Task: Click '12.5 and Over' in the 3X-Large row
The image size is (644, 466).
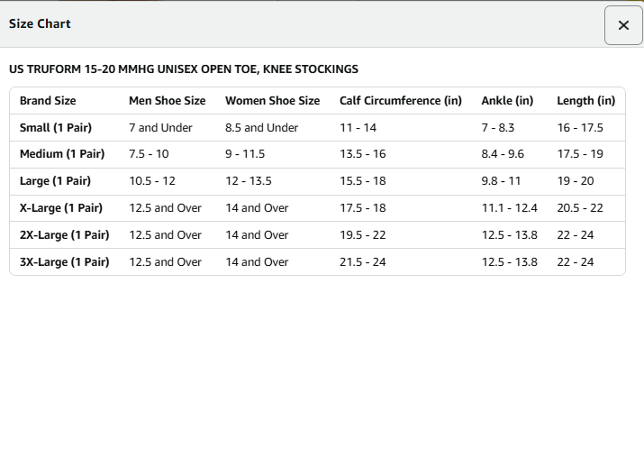Action: click(165, 261)
